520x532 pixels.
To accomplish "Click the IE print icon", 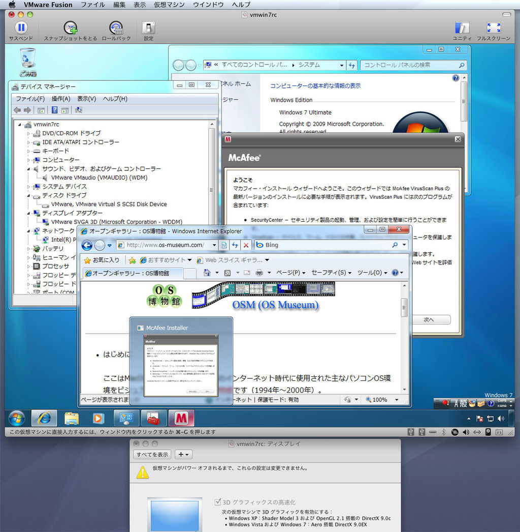I will (x=259, y=273).
